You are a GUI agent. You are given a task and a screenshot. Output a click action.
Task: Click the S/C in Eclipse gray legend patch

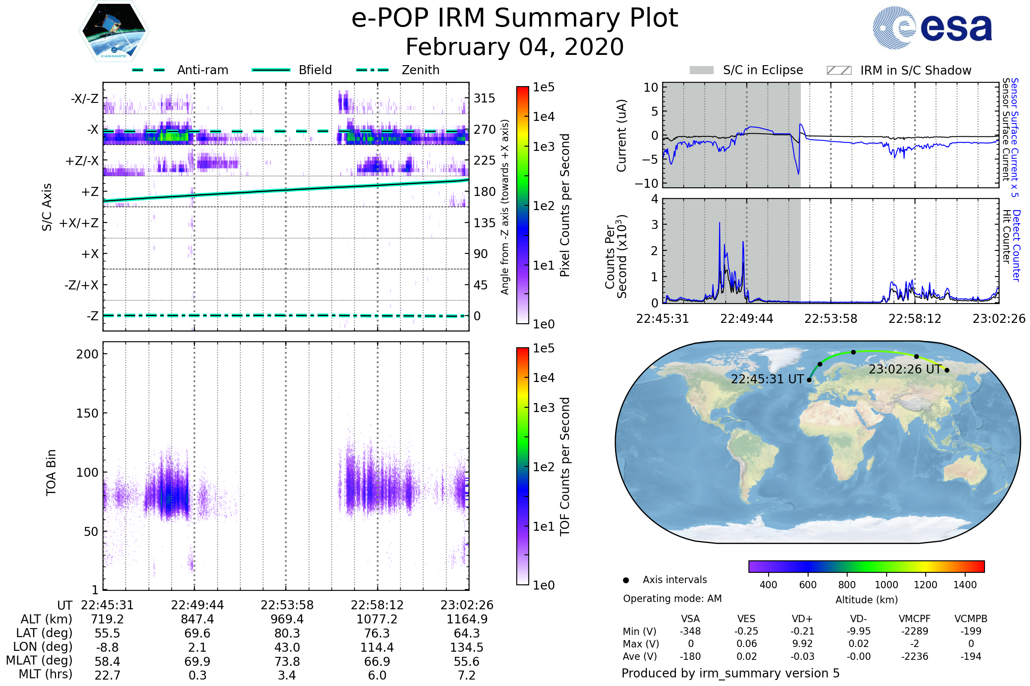pos(701,70)
